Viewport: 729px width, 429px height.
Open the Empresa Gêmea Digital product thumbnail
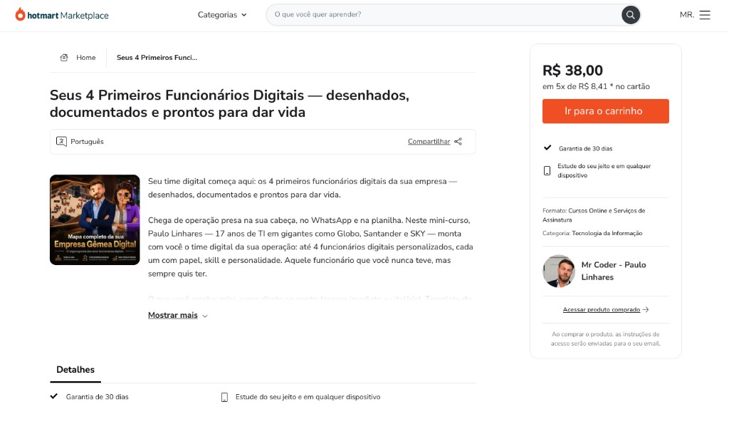[95, 219]
